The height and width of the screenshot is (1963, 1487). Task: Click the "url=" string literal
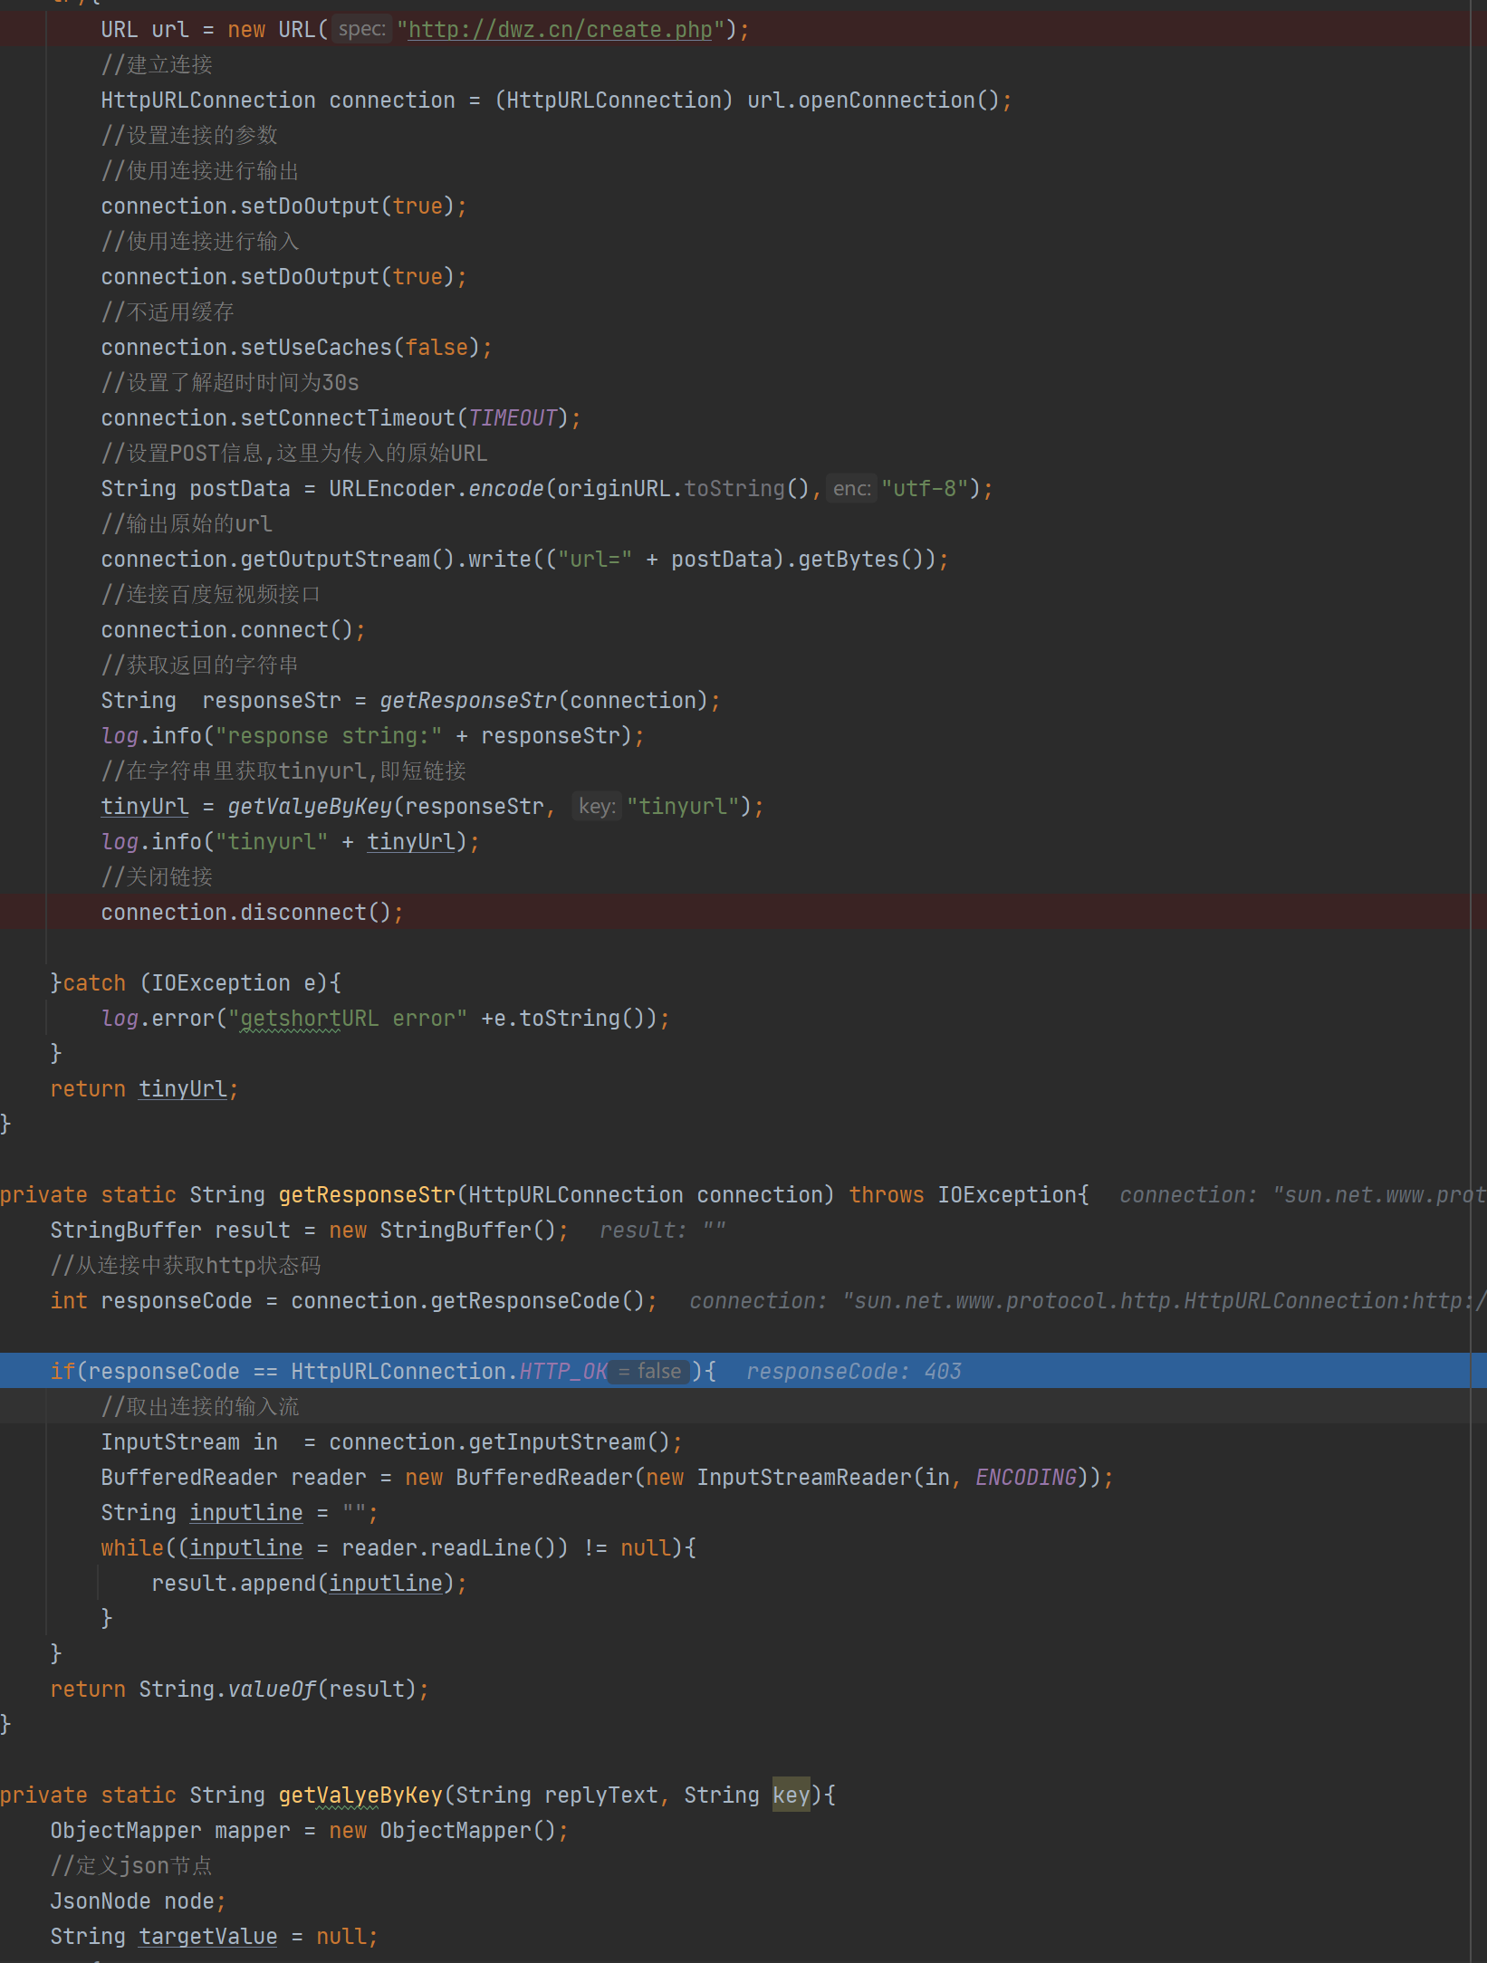click(x=595, y=560)
